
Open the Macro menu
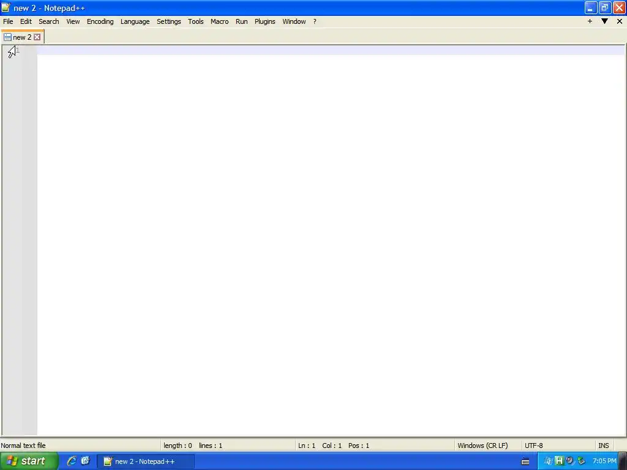pyautogui.click(x=220, y=21)
